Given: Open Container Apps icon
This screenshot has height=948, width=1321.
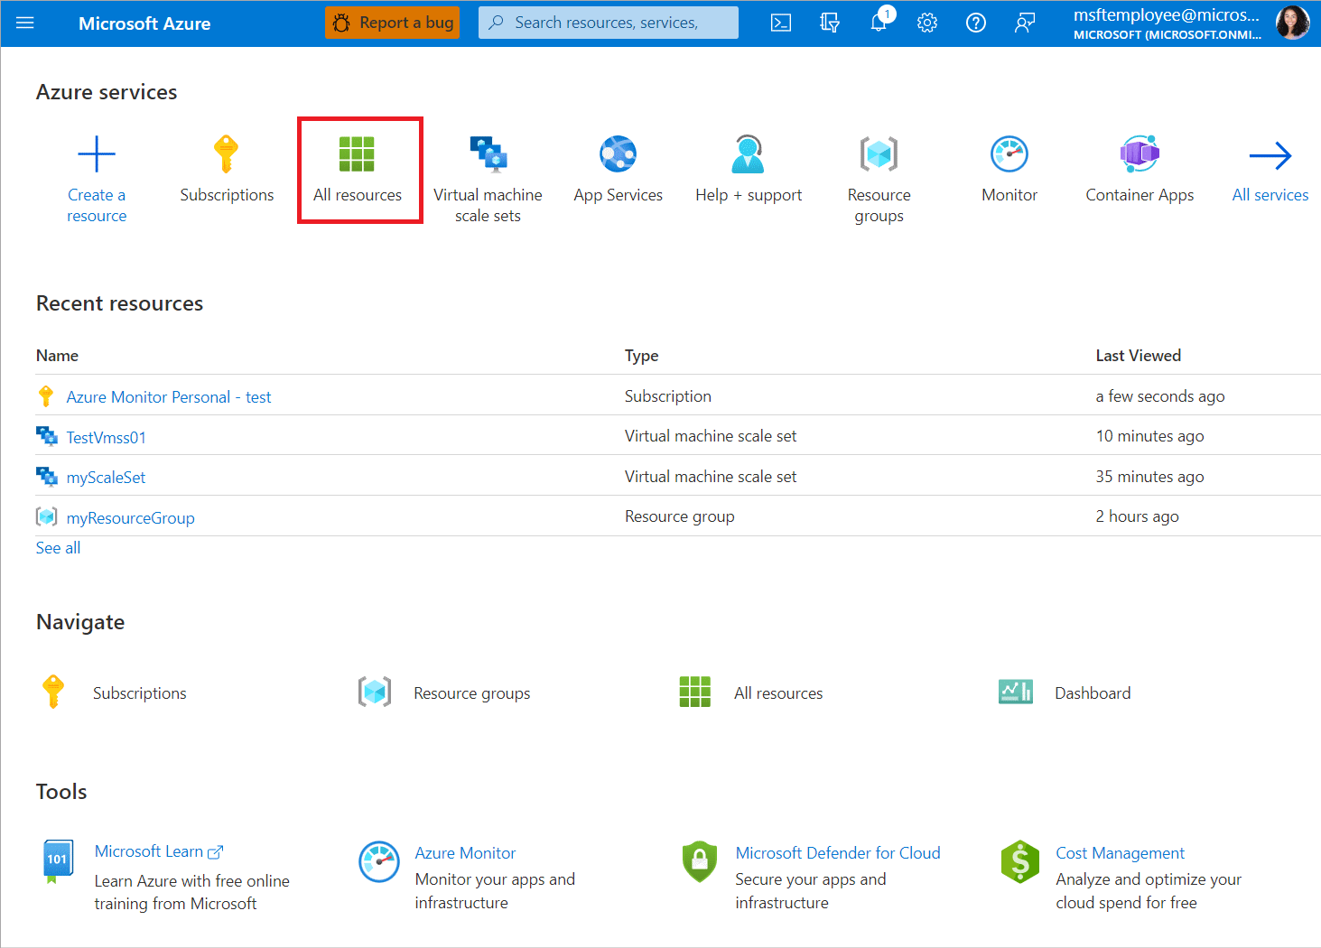Looking at the screenshot, I should point(1140,154).
